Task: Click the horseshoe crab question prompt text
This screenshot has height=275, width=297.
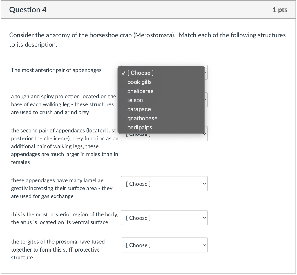Action: coord(147,40)
